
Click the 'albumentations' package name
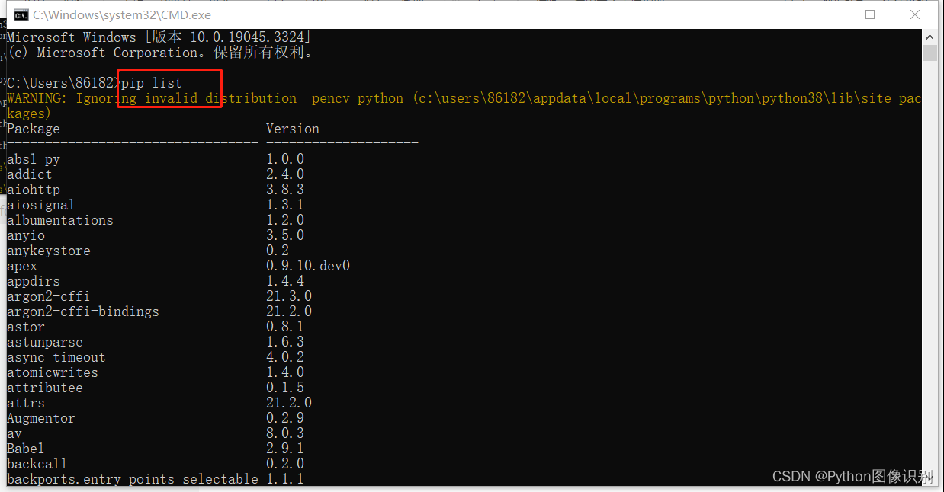[x=59, y=219]
